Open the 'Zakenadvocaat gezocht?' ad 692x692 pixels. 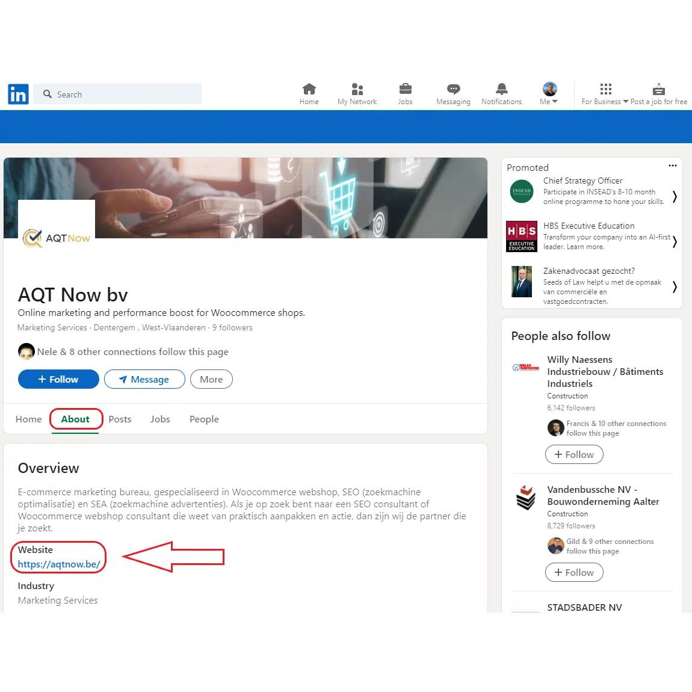click(589, 271)
